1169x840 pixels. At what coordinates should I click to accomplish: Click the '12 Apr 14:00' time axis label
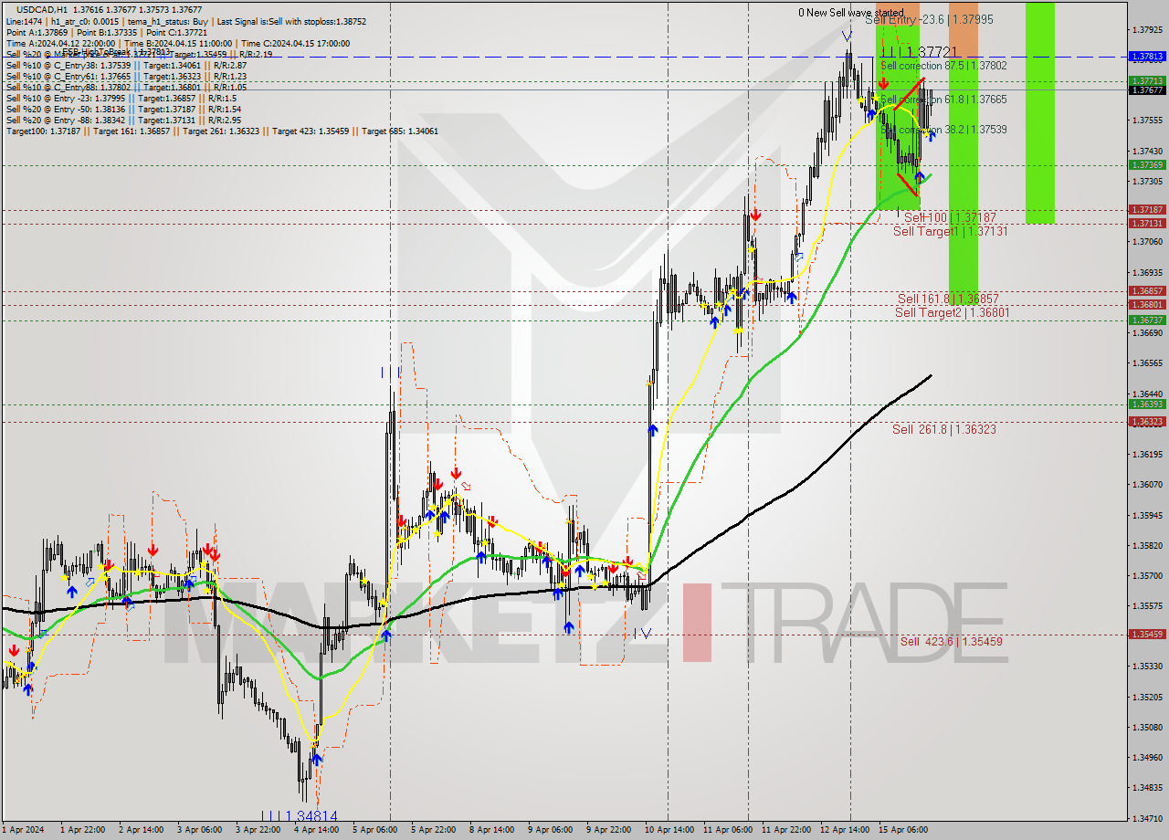845,830
